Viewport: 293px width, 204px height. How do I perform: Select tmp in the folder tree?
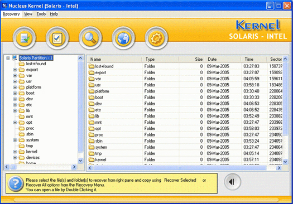tap(30, 146)
